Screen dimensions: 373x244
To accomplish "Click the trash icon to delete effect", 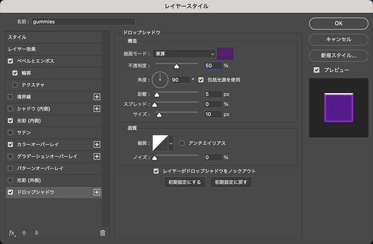I will click(x=103, y=233).
